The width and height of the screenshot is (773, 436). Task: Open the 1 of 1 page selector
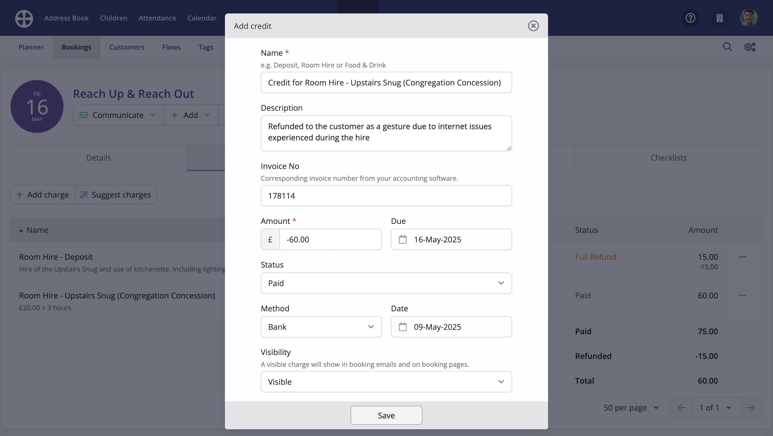point(716,407)
